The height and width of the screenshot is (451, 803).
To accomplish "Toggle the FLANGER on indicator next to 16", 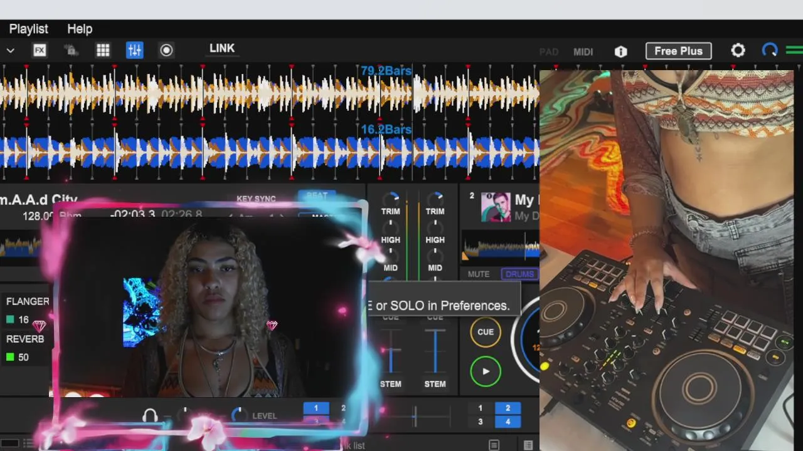I will pyautogui.click(x=10, y=319).
